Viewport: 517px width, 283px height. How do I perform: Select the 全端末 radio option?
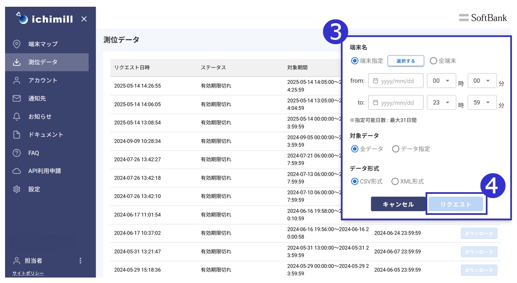(433, 60)
